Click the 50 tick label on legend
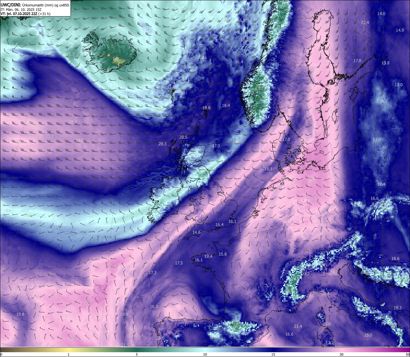The height and width of the screenshot is (357, 410). click(x=407, y=354)
